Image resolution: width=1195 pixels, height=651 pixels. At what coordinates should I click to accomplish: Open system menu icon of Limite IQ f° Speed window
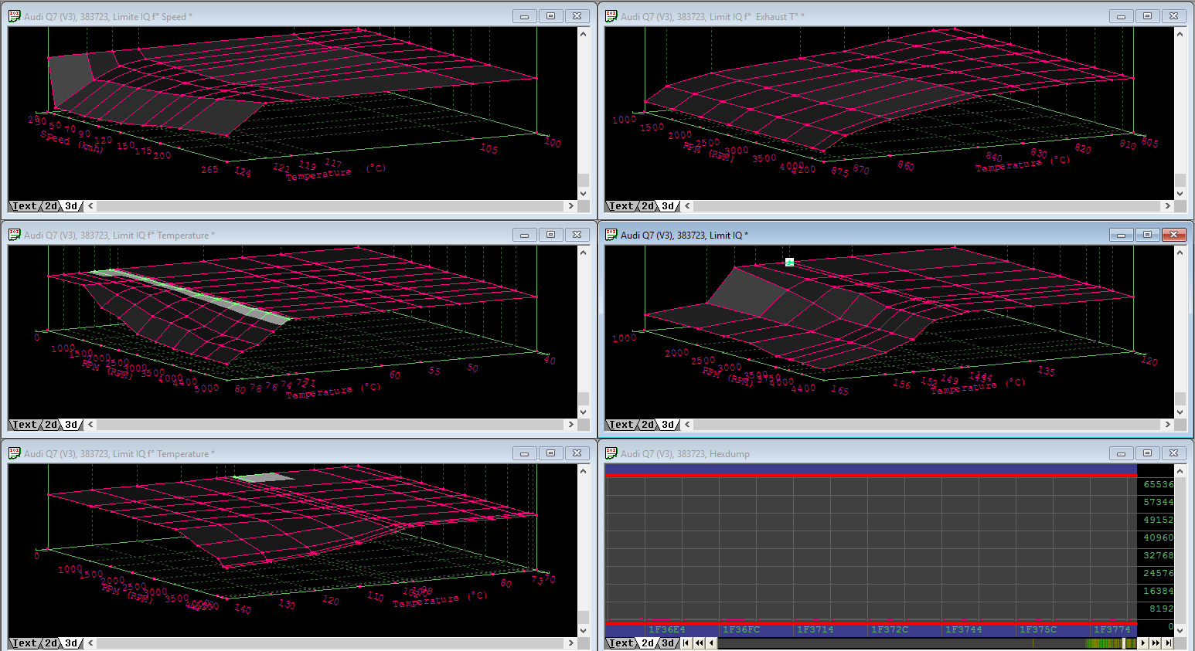tap(14, 16)
